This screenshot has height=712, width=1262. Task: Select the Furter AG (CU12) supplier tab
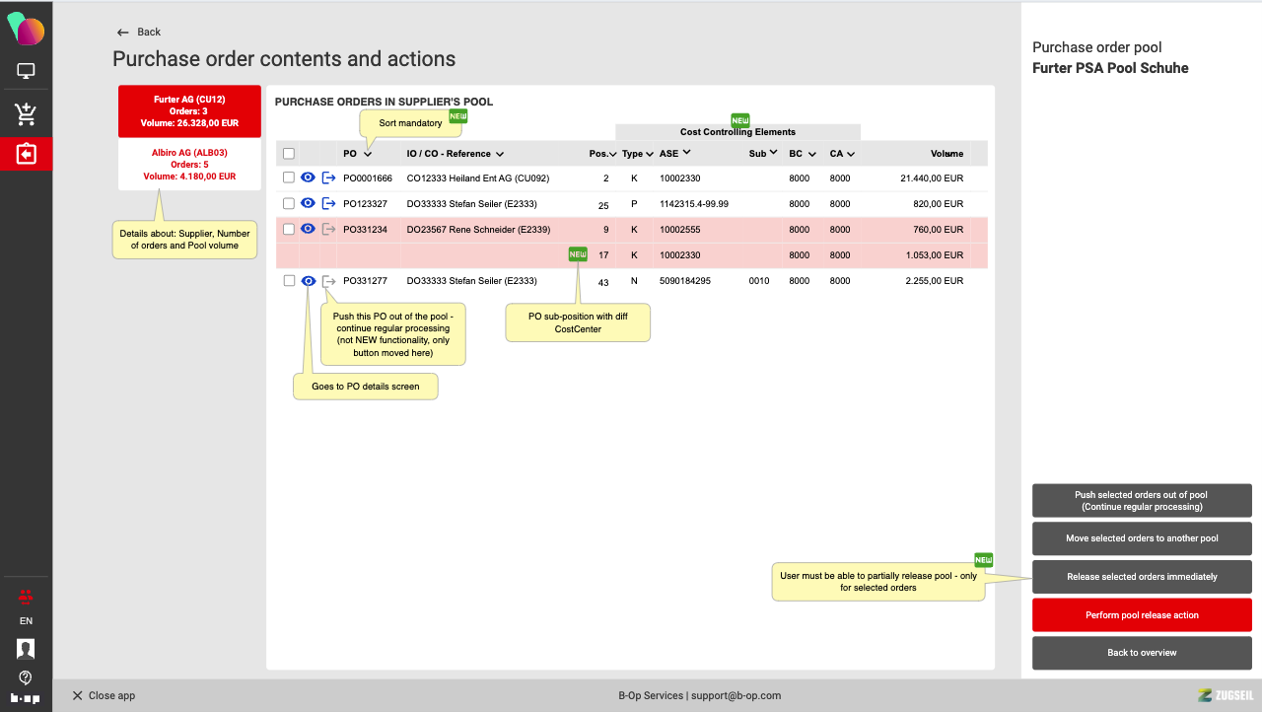[189, 111]
